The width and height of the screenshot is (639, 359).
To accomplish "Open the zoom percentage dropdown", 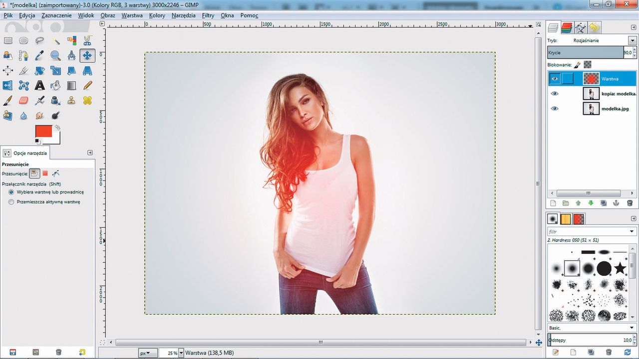I will tap(181, 353).
